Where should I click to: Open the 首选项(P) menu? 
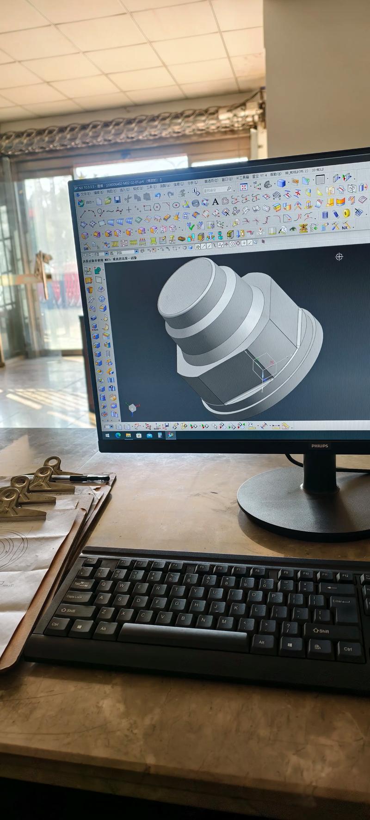point(211,181)
